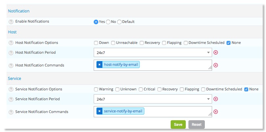Uncheck None in Service Notification Options

pos(246,89)
